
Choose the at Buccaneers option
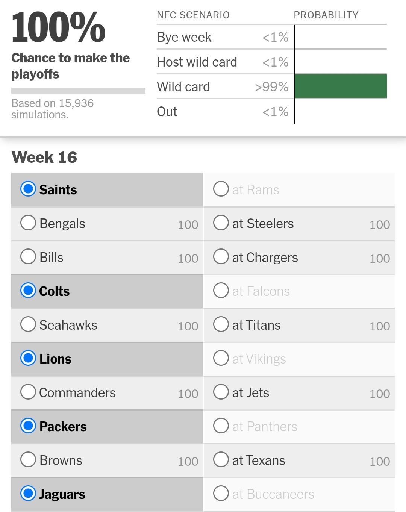click(221, 494)
